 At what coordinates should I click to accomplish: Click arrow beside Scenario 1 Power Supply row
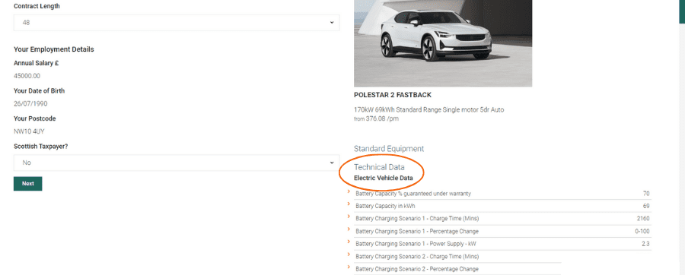(x=349, y=242)
